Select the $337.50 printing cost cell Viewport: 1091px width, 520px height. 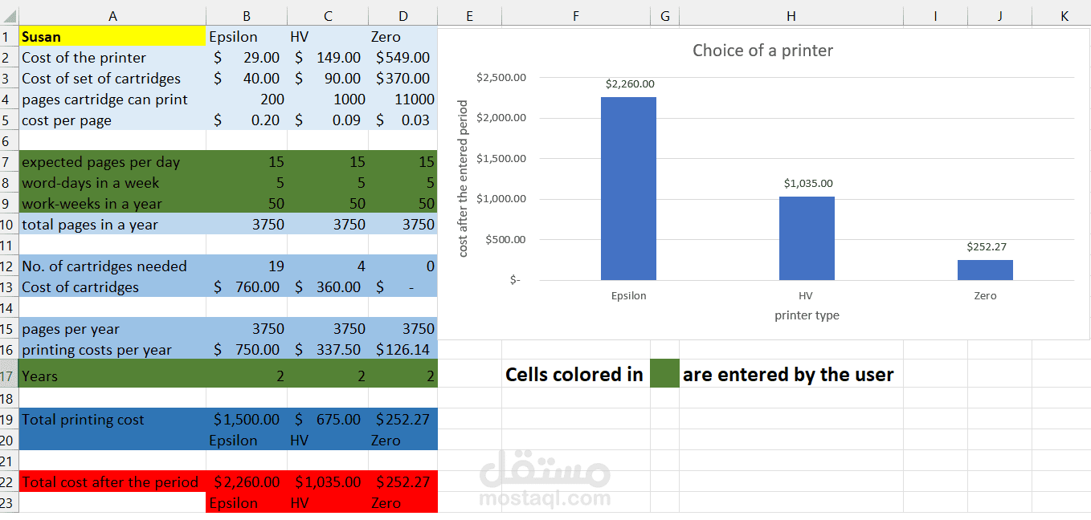tap(328, 349)
